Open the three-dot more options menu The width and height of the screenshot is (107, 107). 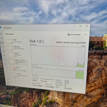(86, 35)
